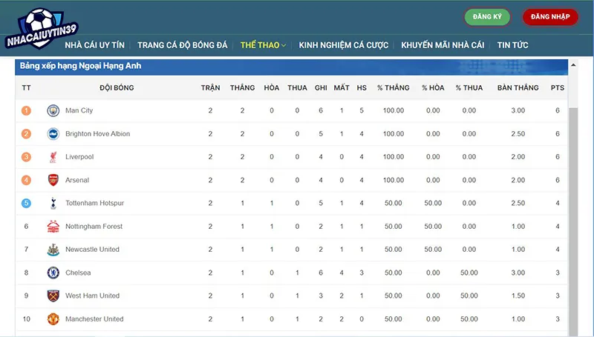Open KINH NGHIỆM CÁ CƯỢC menu
Image resolution: width=594 pixels, height=337 pixels.
pyautogui.click(x=344, y=45)
